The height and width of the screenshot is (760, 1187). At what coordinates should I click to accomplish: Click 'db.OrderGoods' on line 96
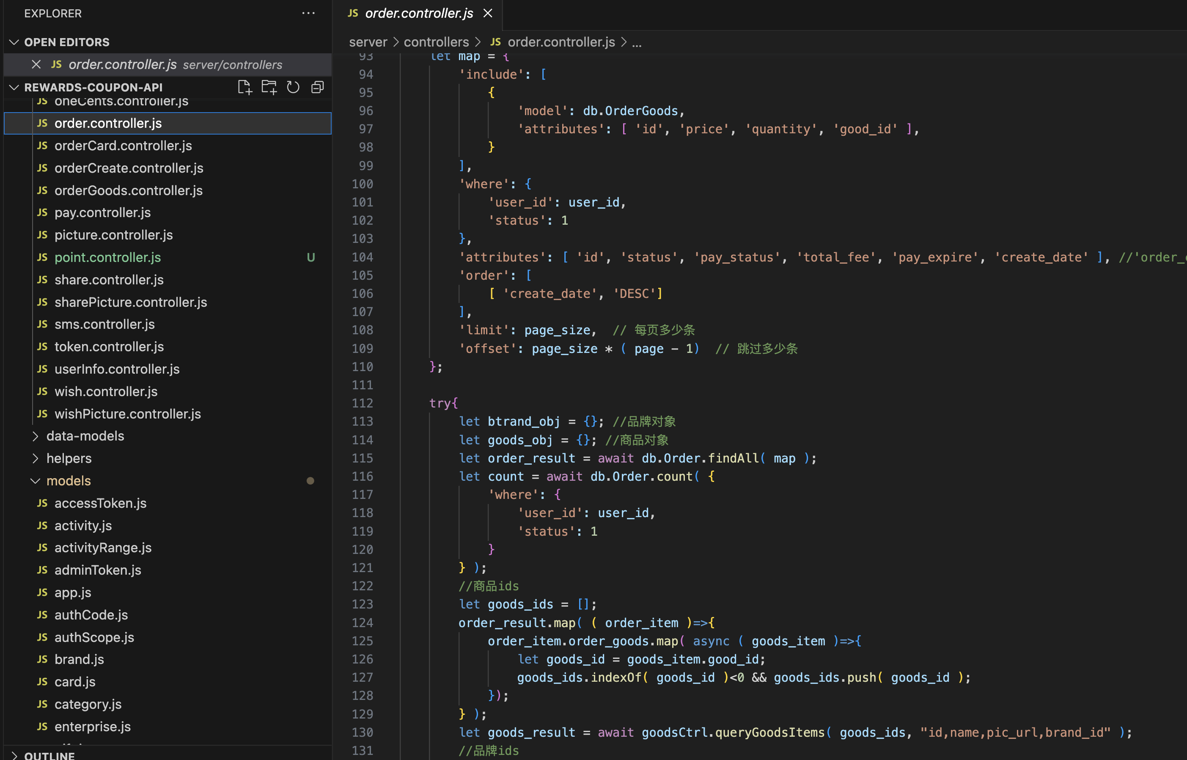[x=630, y=110]
